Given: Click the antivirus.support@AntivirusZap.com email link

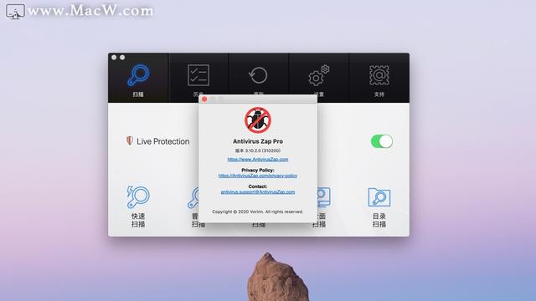Looking at the screenshot, I should click(x=258, y=192).
